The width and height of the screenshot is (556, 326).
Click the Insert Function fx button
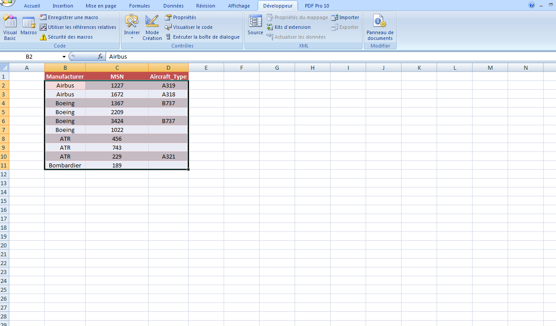click(x=101, y=56)
